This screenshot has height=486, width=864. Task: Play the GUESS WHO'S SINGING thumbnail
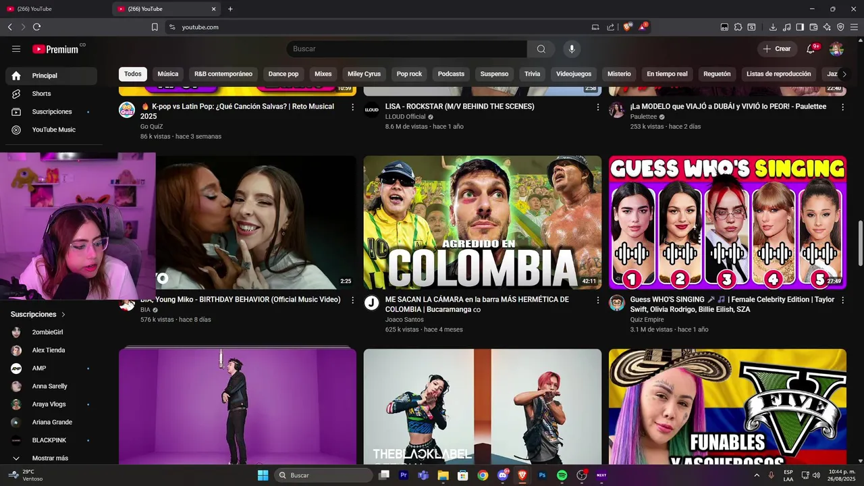(728, 223)
